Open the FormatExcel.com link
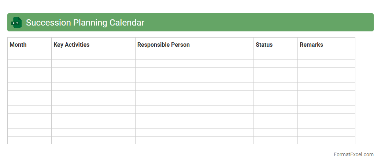Screen dimensions: 381x165 pyautogui.click(x=354, y=154)
